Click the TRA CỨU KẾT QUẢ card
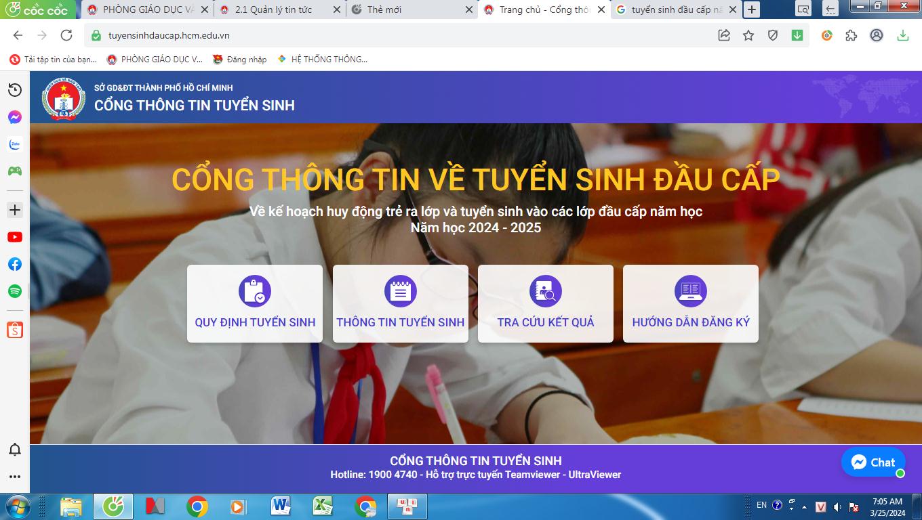Viewport: 922px width, 520px height. (x=545, y=303)
